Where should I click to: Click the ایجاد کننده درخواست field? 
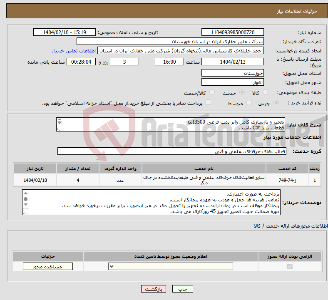pos(181,51)
